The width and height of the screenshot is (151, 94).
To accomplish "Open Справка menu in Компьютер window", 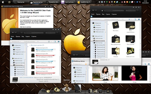I will coord(34,36).
